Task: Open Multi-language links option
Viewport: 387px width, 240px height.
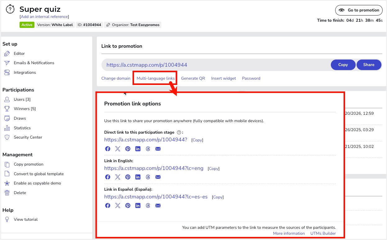Action: pyautogui.click(x=155, y=78)
